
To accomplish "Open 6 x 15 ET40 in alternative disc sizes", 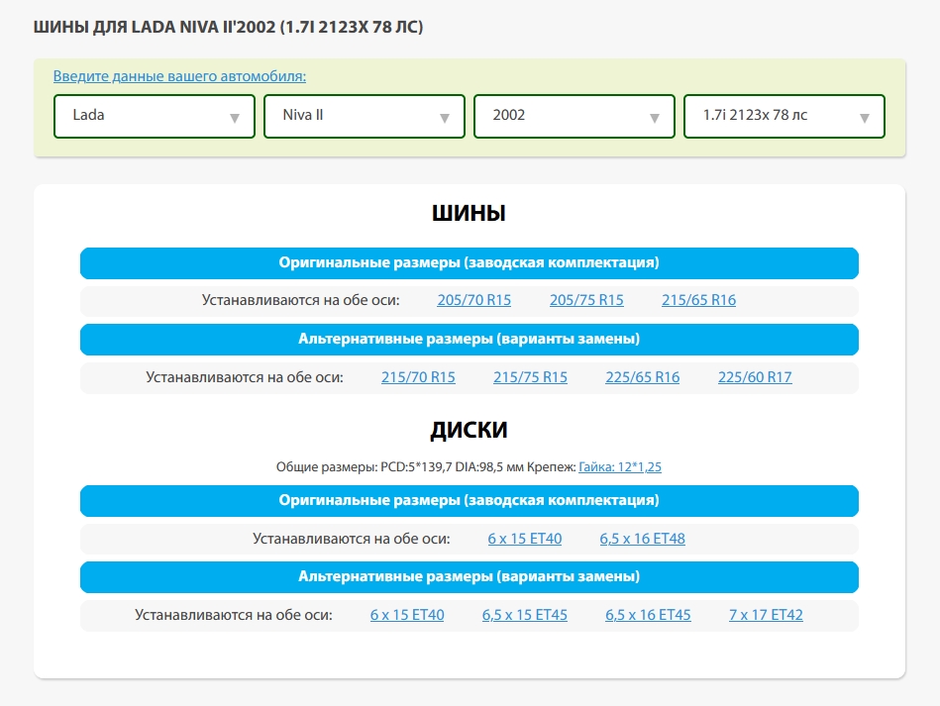I will tap(407, 615).
